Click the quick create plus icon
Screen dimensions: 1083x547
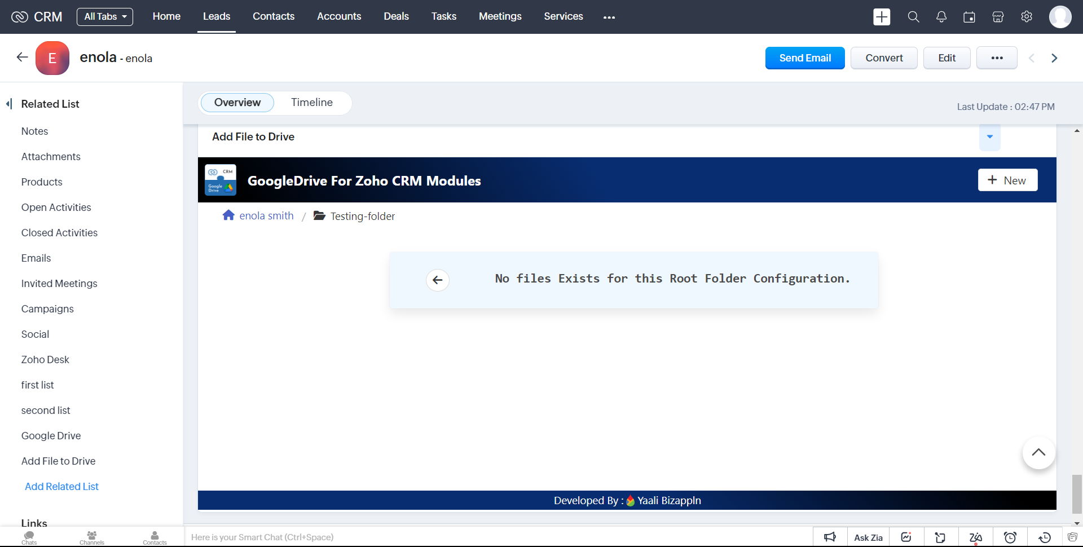882,17
